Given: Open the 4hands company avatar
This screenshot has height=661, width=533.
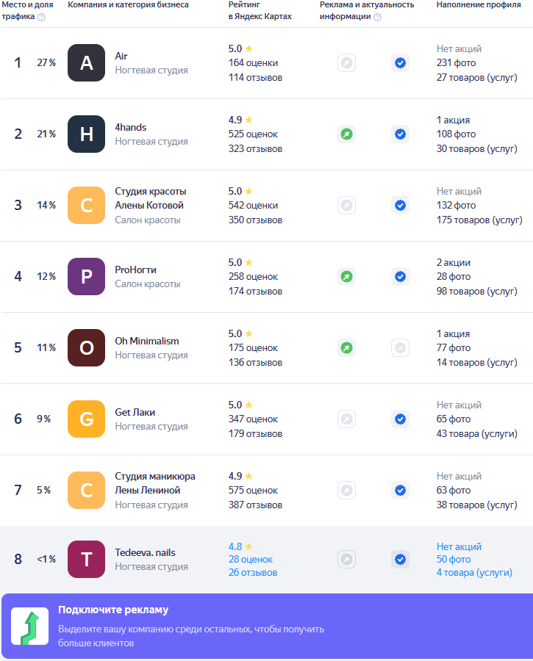Looking at the screenshot, I should (86, 134).
